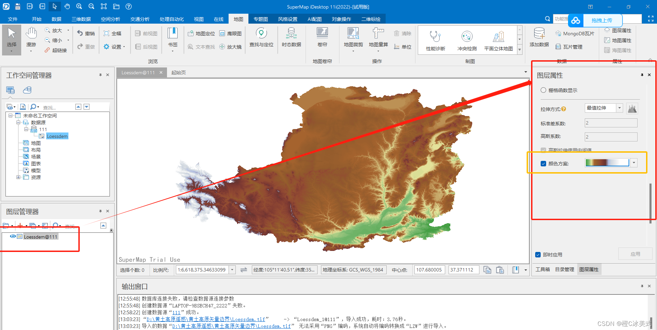The image size is (657, 330).
Task: Open the color scheme ramp picker
Action: (x=634, y=163)
